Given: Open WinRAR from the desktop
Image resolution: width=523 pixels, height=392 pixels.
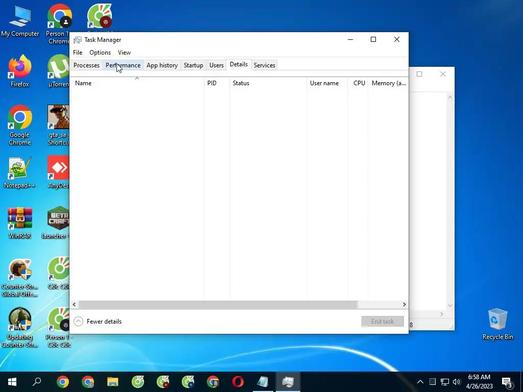Looking at the screenshot, I should 20,223.
